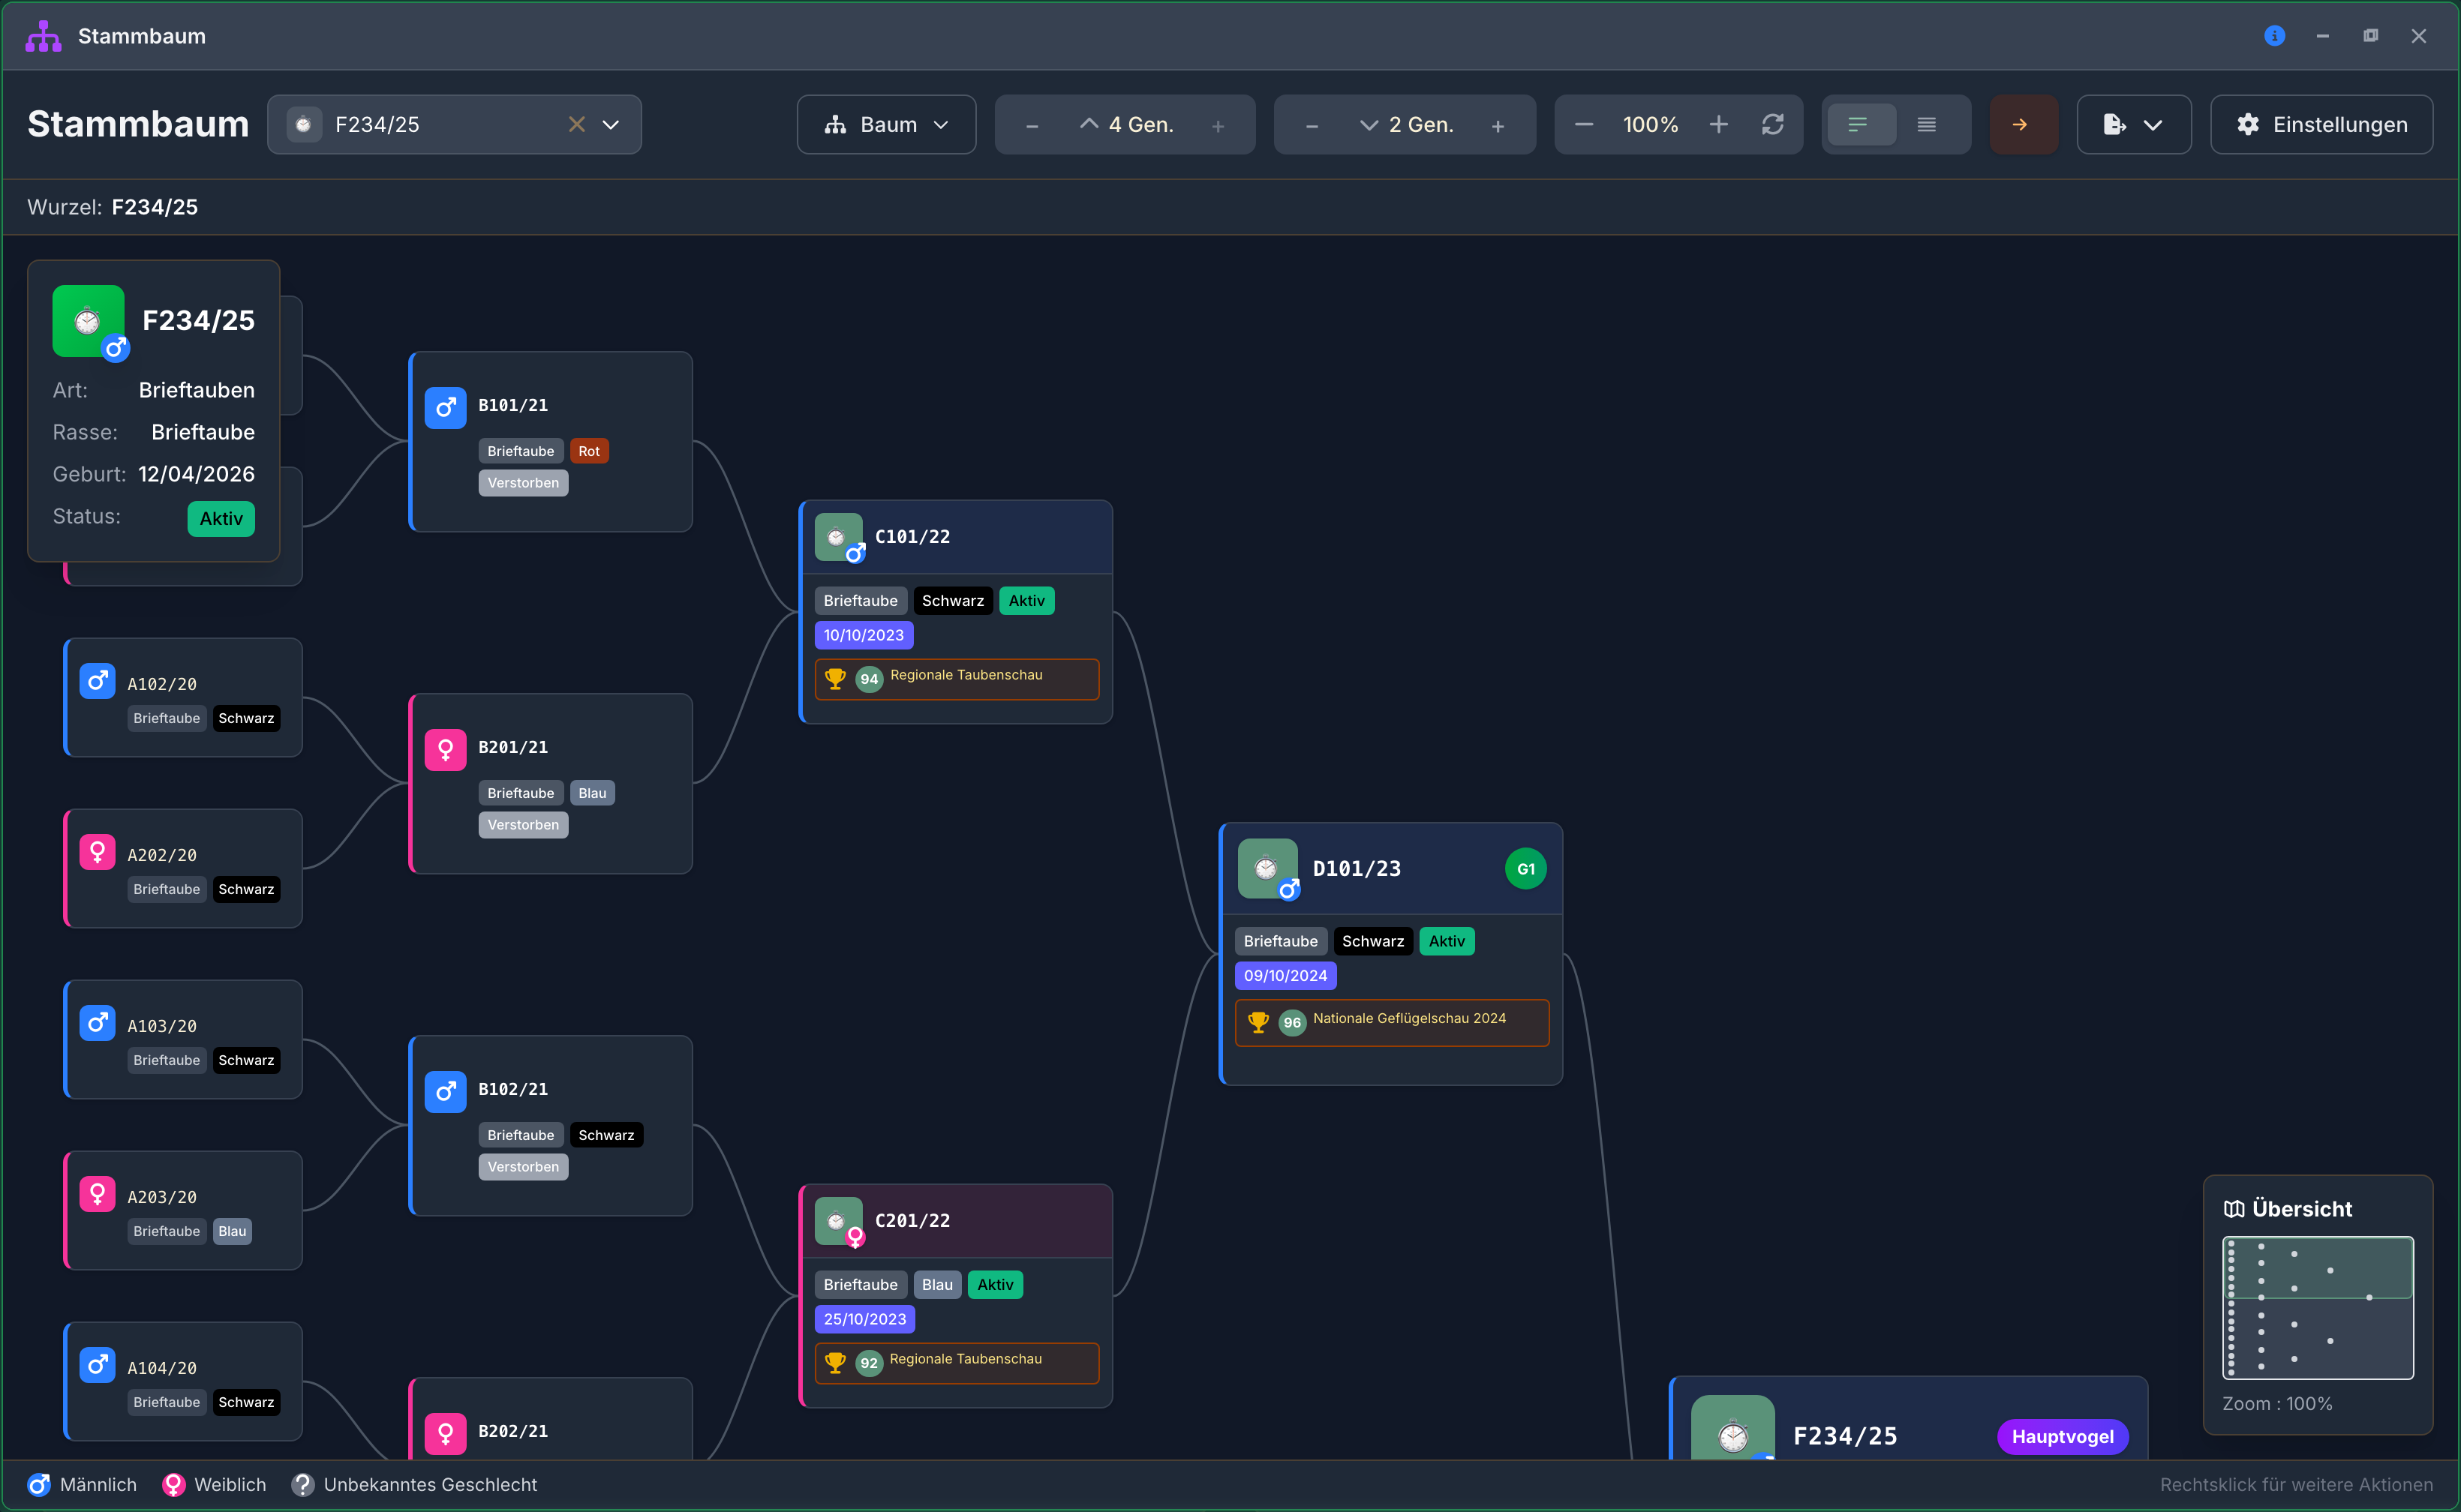Open the export file dropdown
This screenshot has height=1512, width=2461.
click(2133, 125)
